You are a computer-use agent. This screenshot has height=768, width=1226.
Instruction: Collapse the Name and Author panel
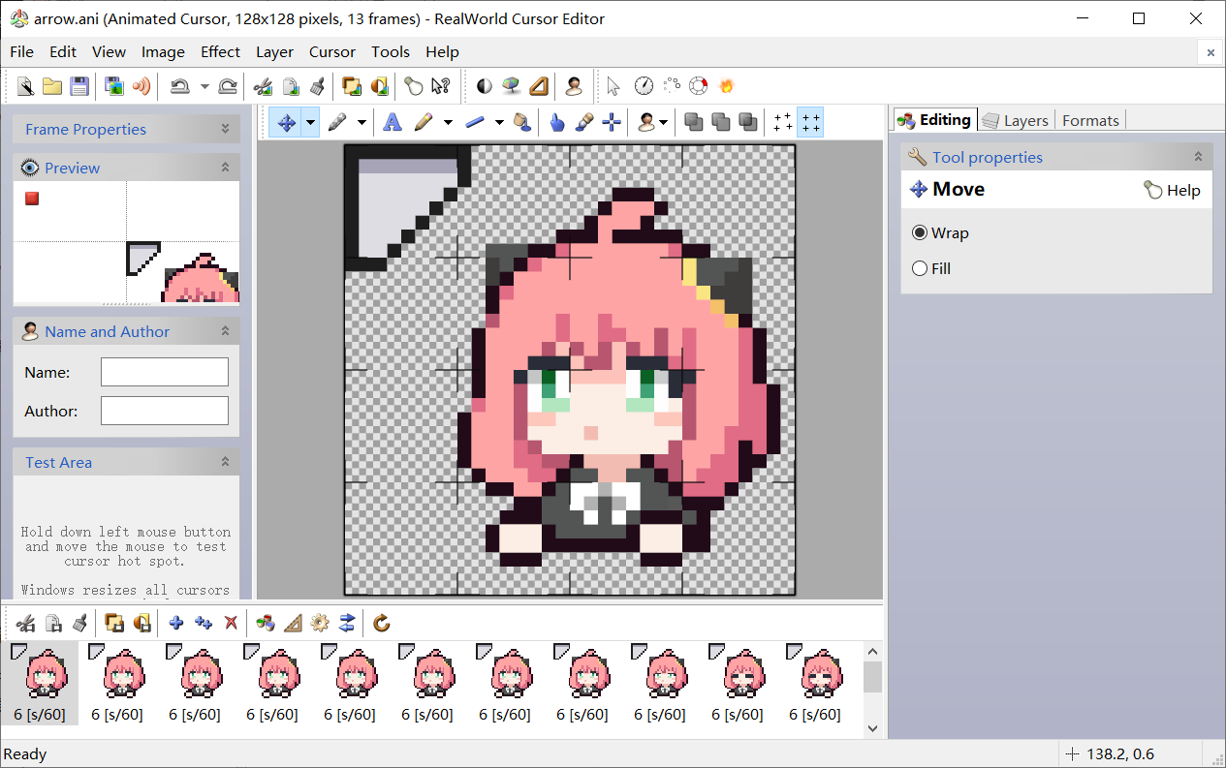coord(225,331)
